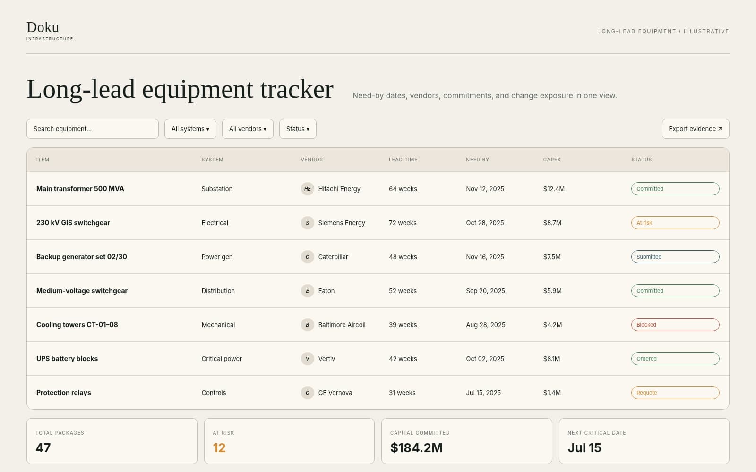The width and height of the screenshot is (756, 472).
Task: Click the CAPEX column header
Action: click(x=552, y=160)
